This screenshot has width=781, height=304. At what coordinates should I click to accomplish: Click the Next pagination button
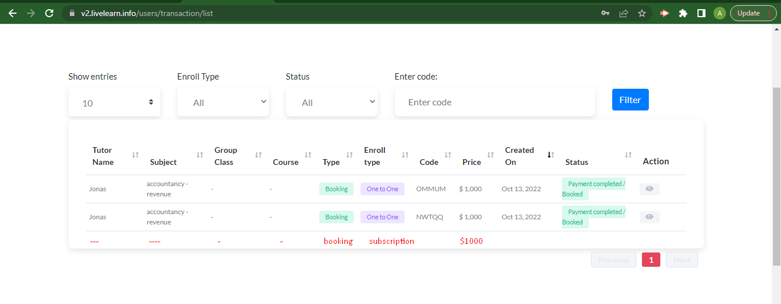pyautogui.click(x=682, y=260)
